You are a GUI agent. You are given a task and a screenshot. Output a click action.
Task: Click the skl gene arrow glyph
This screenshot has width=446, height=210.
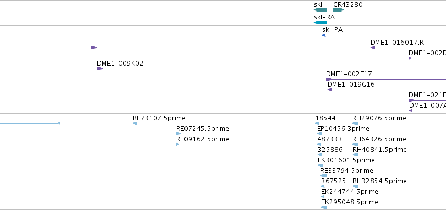(320, 10)
